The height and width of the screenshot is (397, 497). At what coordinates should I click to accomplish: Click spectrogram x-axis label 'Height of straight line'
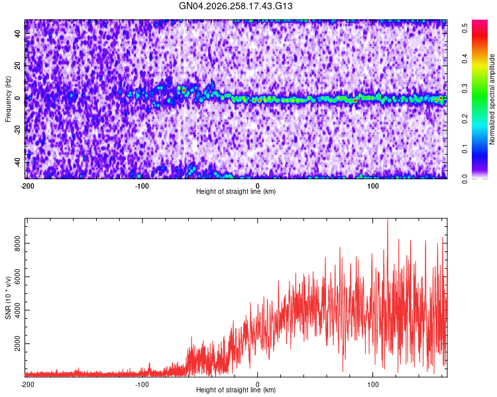[x=229, y=191]
